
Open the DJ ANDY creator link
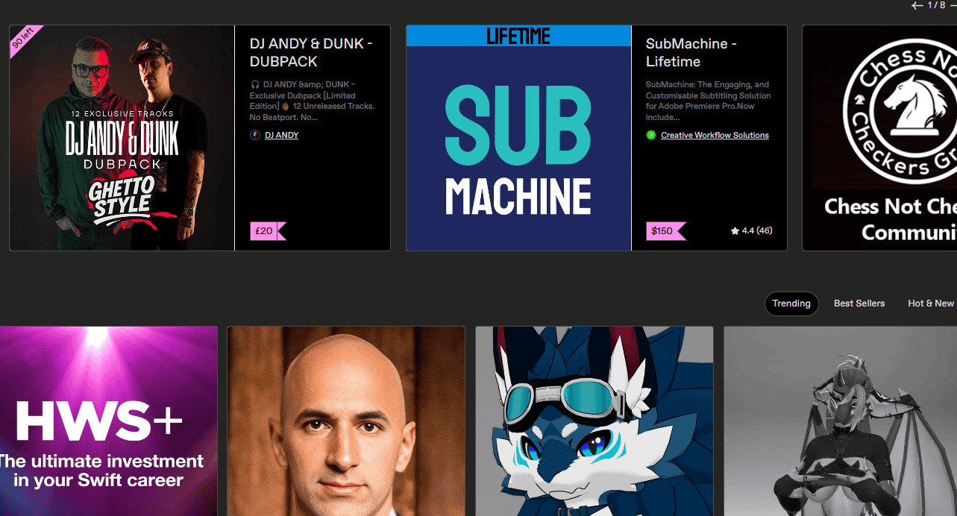pyautogui.click(x=282, y=135)
